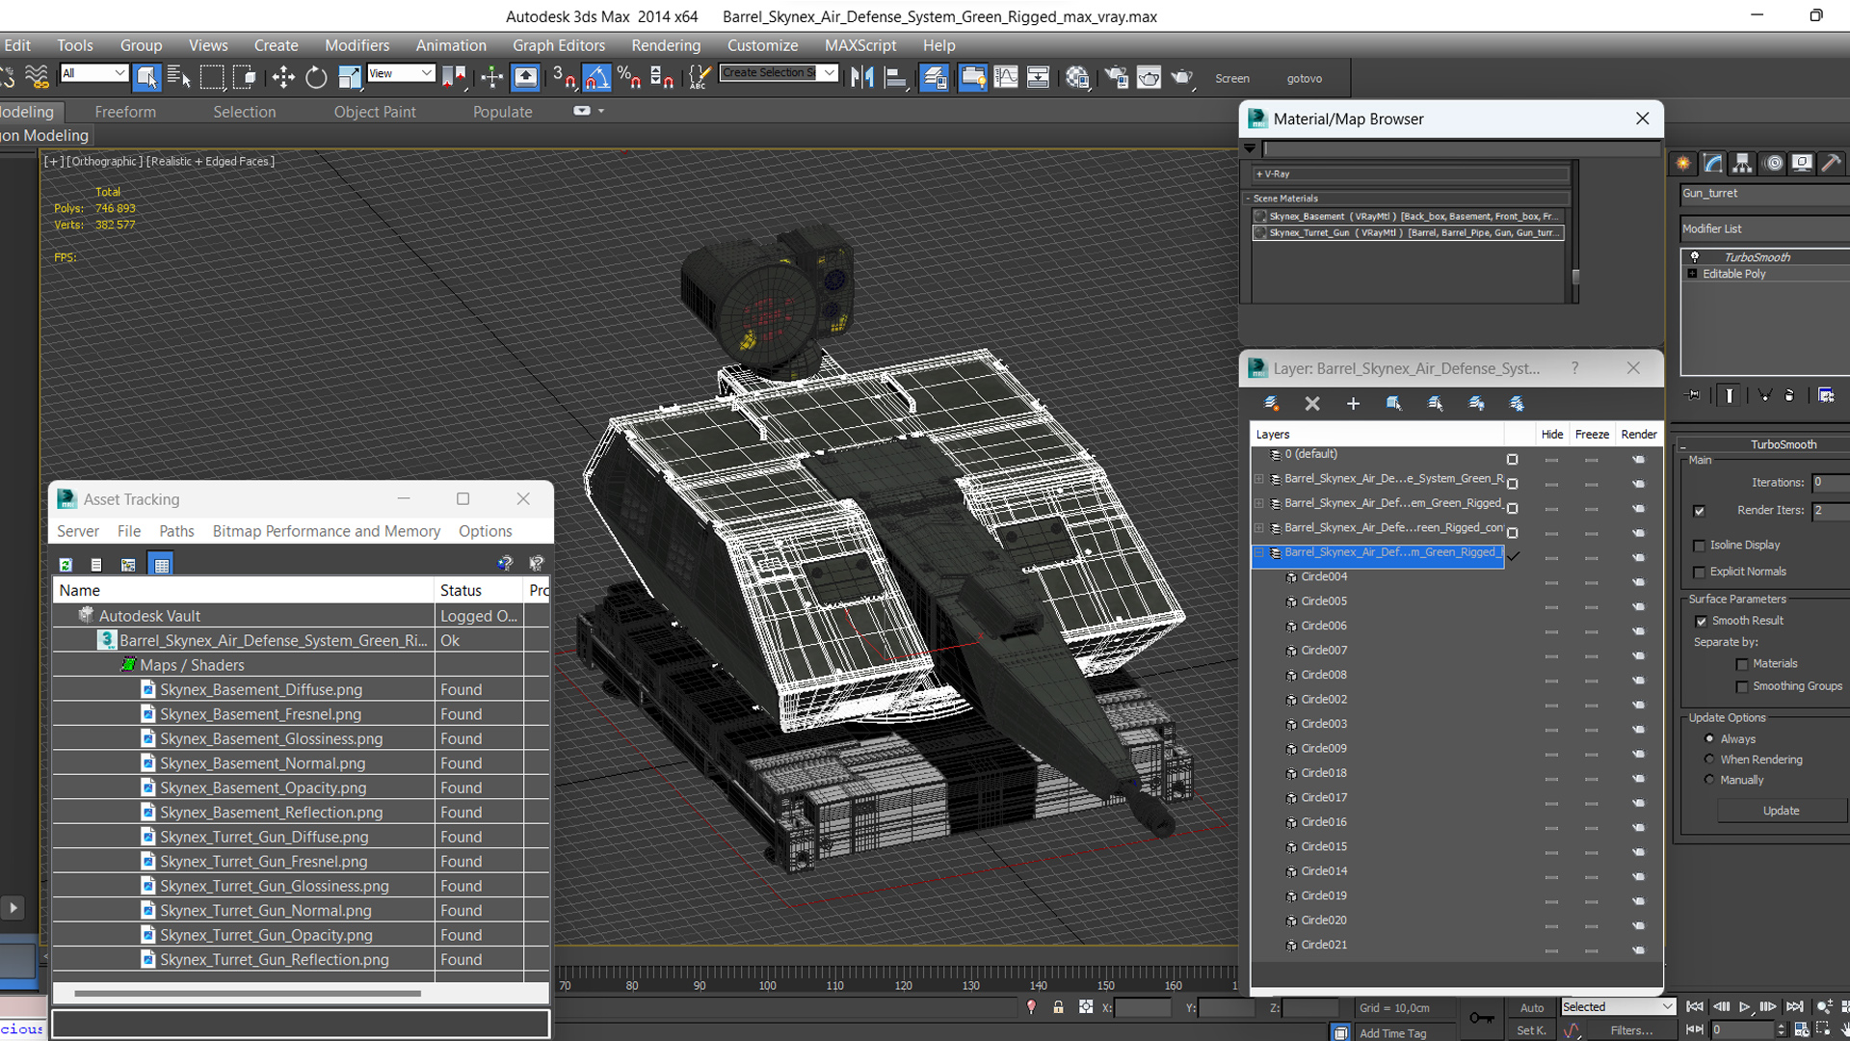
Task: Click the Mirror tool icon
Action: [x=862, y=77]
